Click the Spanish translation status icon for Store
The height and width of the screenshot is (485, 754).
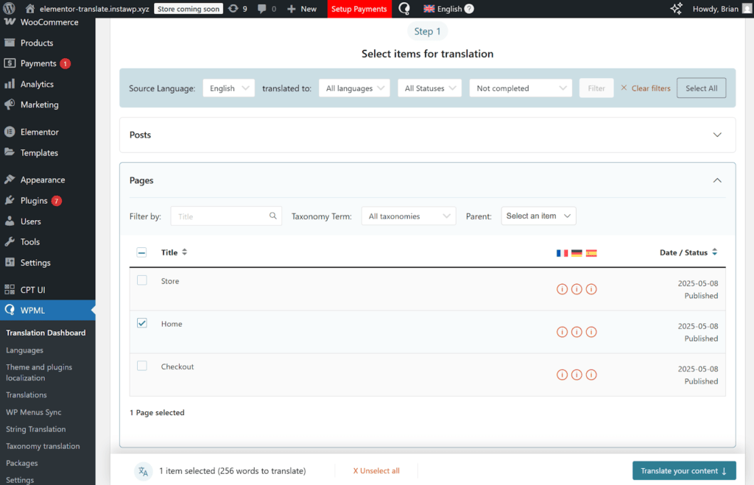point(591,289)
